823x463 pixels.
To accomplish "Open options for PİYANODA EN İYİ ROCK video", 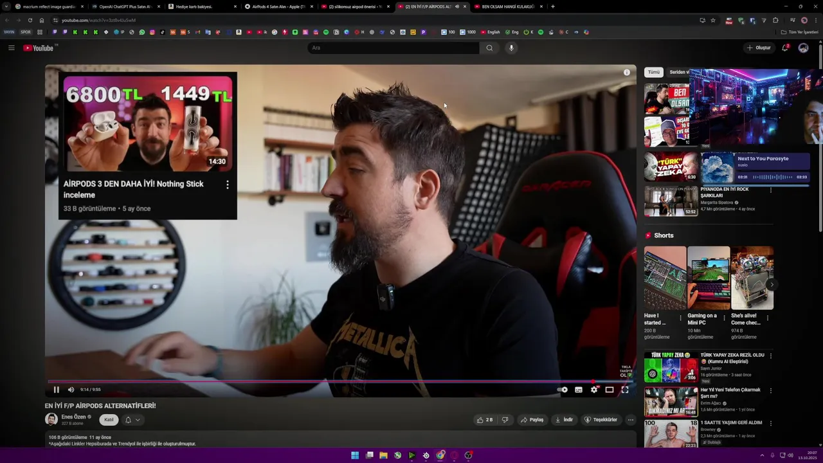I will [771, 190].
